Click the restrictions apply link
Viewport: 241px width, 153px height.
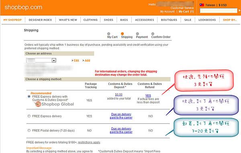coord(89,143)
